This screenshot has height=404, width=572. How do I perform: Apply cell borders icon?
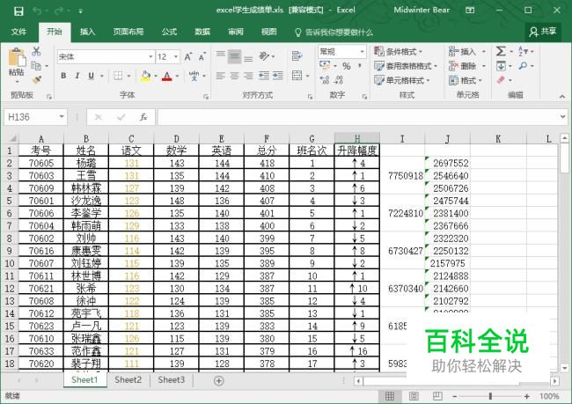[x=118, y=76]
